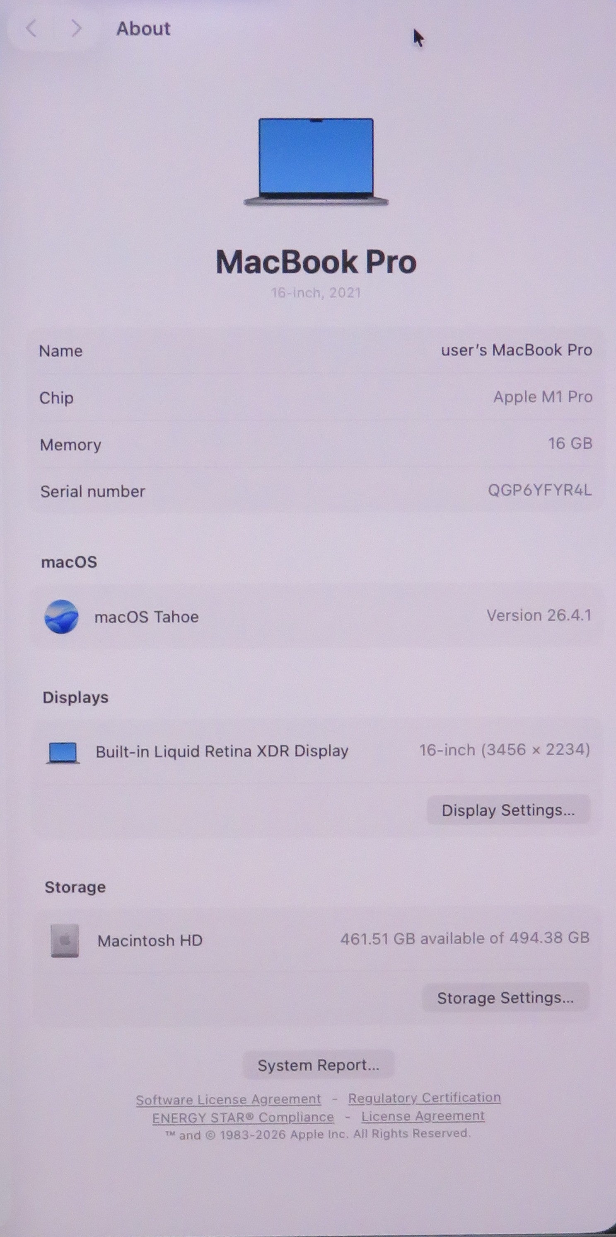Click the built-in display laptop icon
This screenshot has height=1237, width=616.
click(63, 753)
